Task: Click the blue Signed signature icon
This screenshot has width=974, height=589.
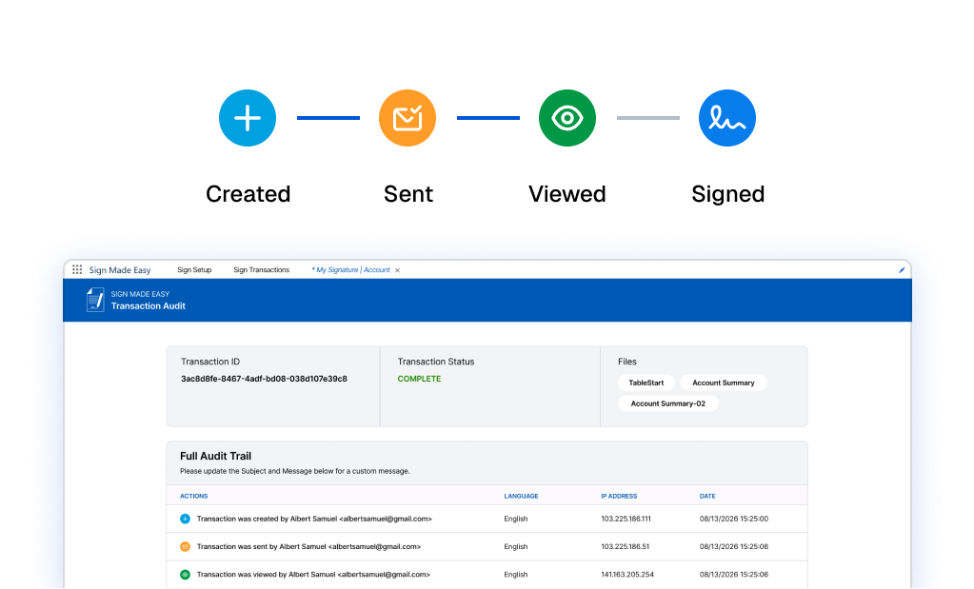Action: coord(727,118)
